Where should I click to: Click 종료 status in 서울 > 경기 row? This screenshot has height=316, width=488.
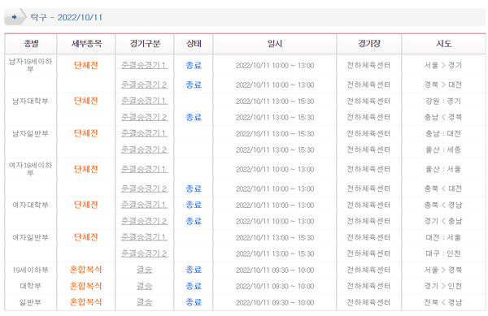click(x=194, y=65)
